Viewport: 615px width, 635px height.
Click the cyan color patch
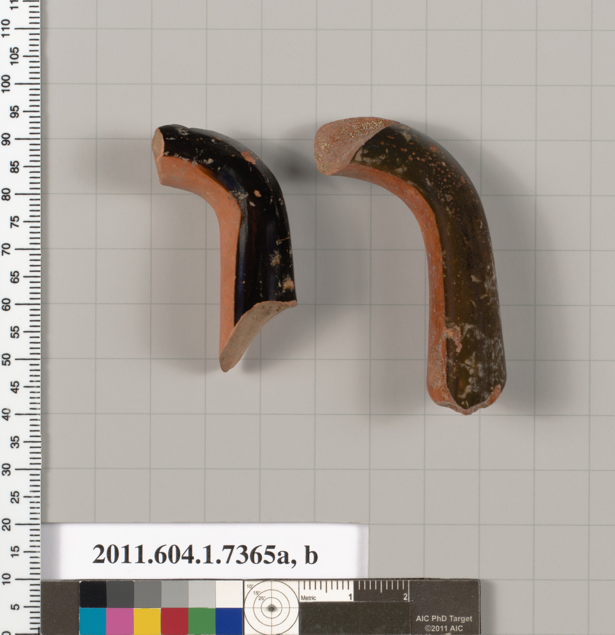93,621
